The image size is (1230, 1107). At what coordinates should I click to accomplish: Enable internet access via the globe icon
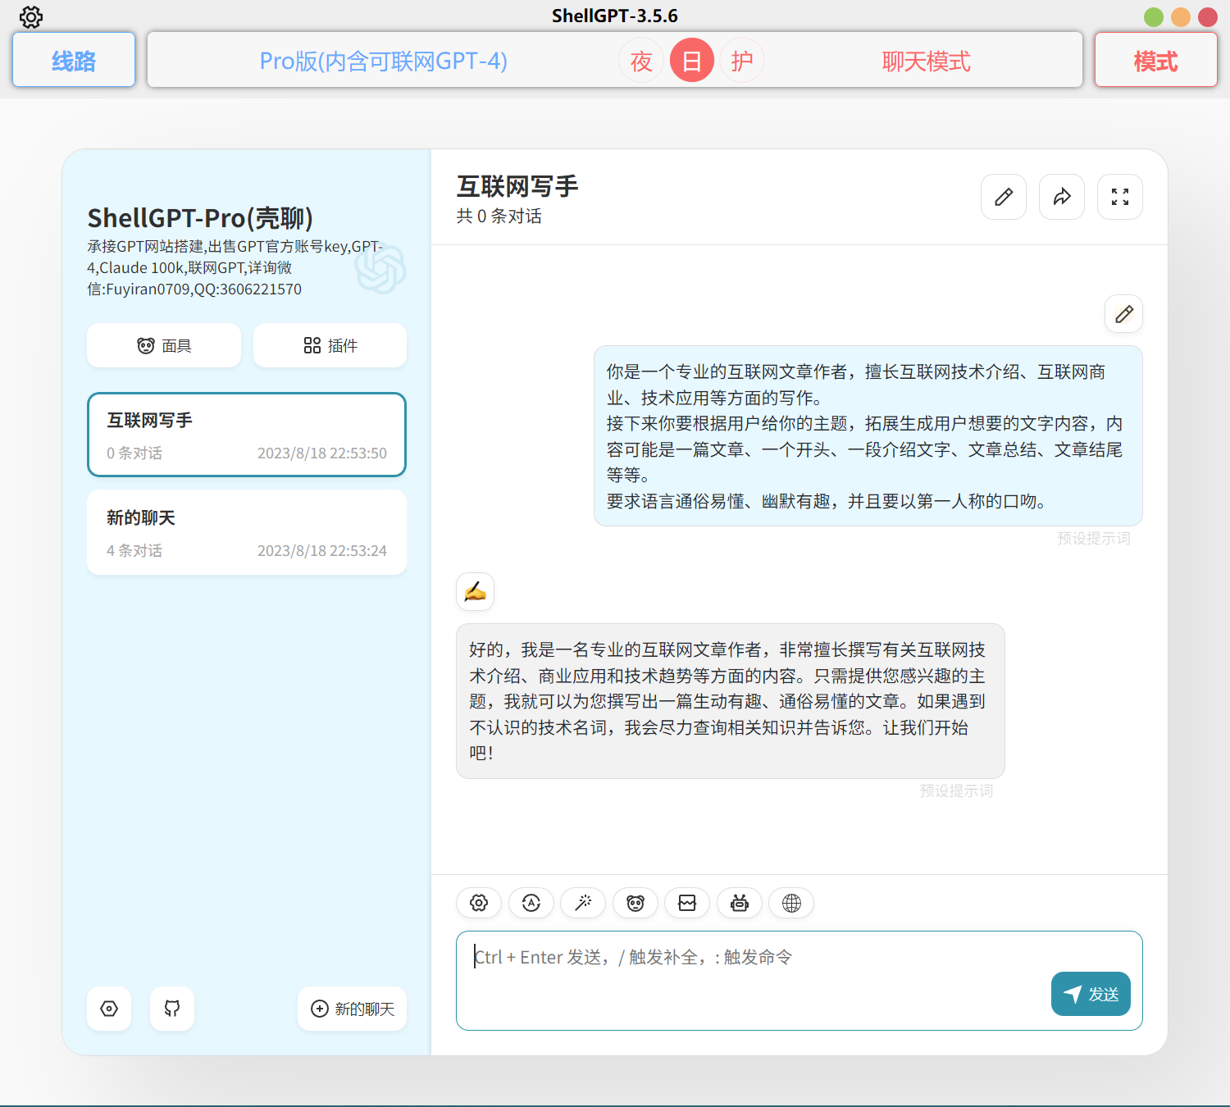tap(790, 903)
